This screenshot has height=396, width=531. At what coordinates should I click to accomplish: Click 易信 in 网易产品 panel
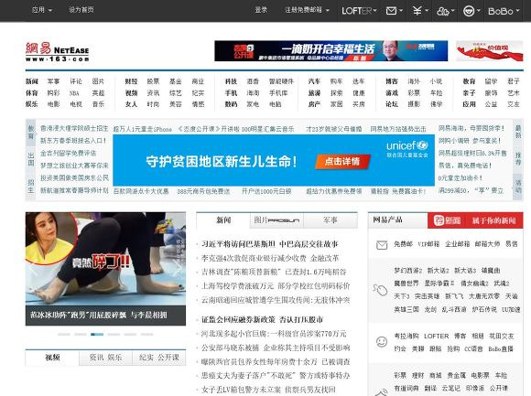[x=512, y=244]
